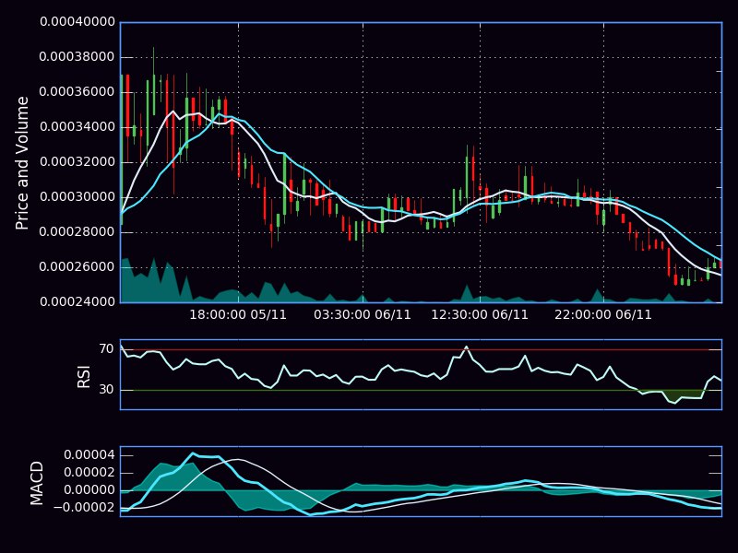This screenshot has height=553, width=738.
Task: Click the MACD line peak near 0.00004
Action: (x=193, y=453)
